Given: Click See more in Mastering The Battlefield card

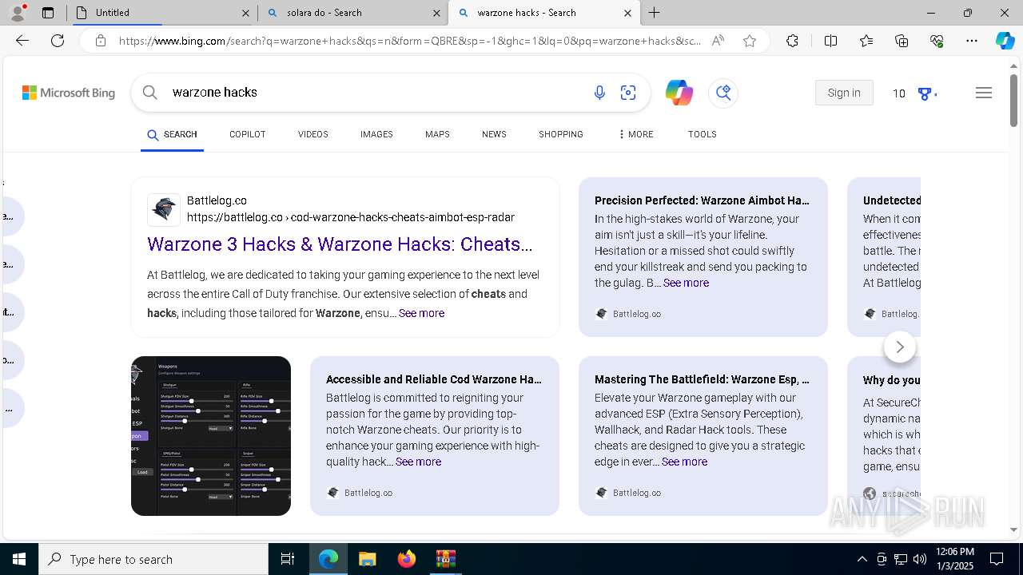Looking at the screenshot, I should coord(684,462).
